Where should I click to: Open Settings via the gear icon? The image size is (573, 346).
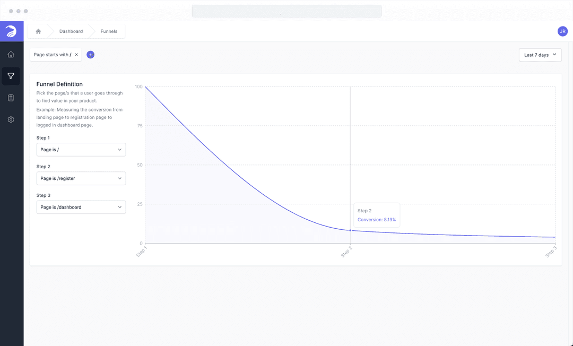(11, 119)
